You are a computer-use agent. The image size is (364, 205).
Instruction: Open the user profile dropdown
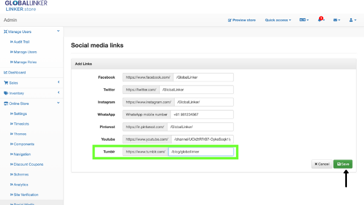pos(353,20)
